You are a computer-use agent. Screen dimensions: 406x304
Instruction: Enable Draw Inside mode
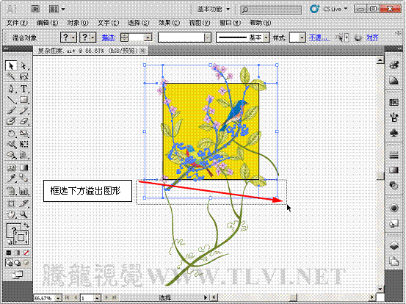click(x=26, y=263)
